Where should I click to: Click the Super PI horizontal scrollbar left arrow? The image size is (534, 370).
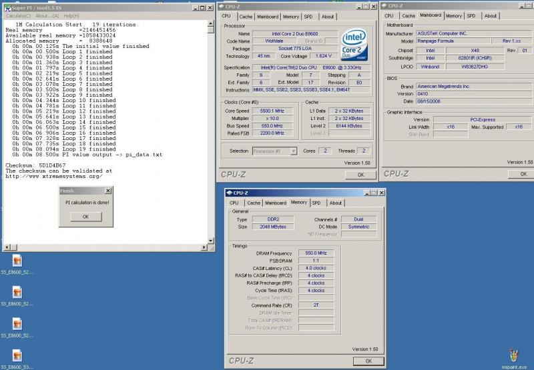[7, 247]
